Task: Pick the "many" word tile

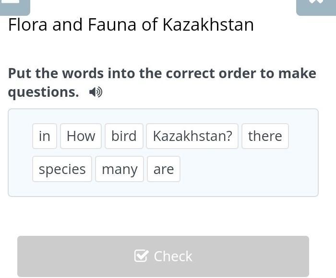Action: (120, 169)
